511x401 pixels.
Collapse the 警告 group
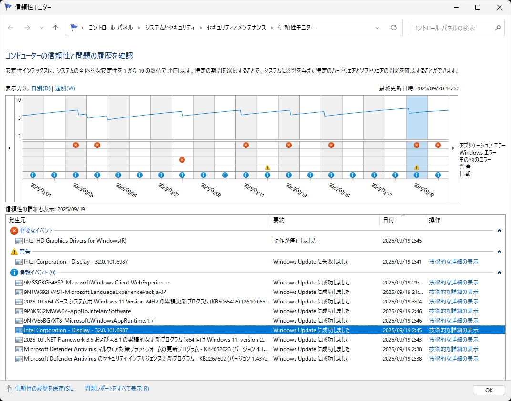pos(499,251)
